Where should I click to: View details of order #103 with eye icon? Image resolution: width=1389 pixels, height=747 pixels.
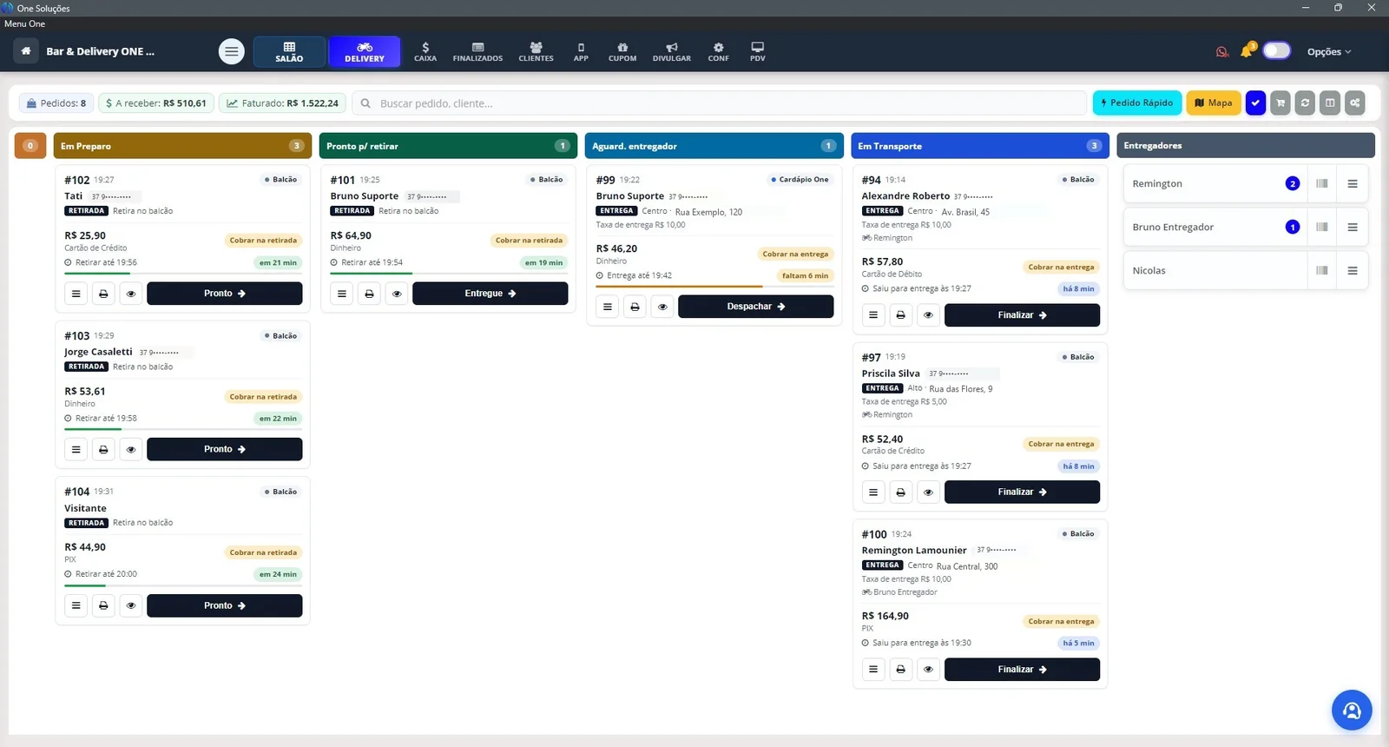pyautogui.click(x=131, y=450)
